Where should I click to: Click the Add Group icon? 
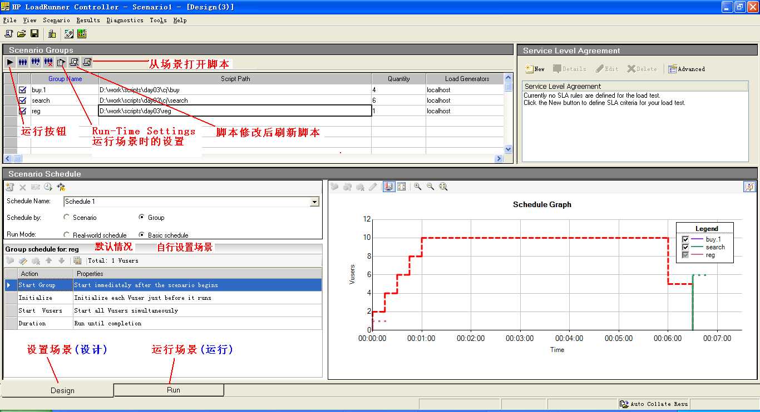click(x=36, y=62)
